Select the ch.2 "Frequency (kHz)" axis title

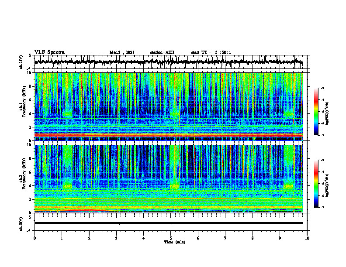(24, 174)
